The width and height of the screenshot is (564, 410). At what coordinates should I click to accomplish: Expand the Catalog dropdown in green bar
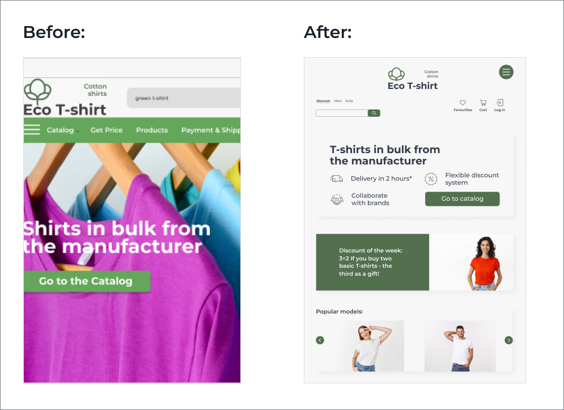(x=62, y=130)
